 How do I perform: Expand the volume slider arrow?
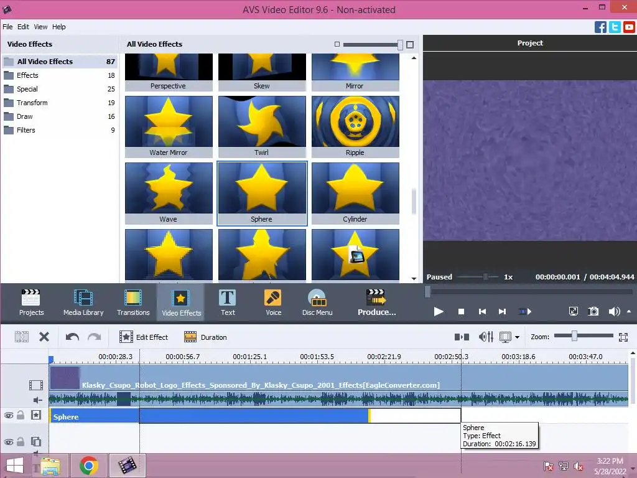(x=629, y=311)
